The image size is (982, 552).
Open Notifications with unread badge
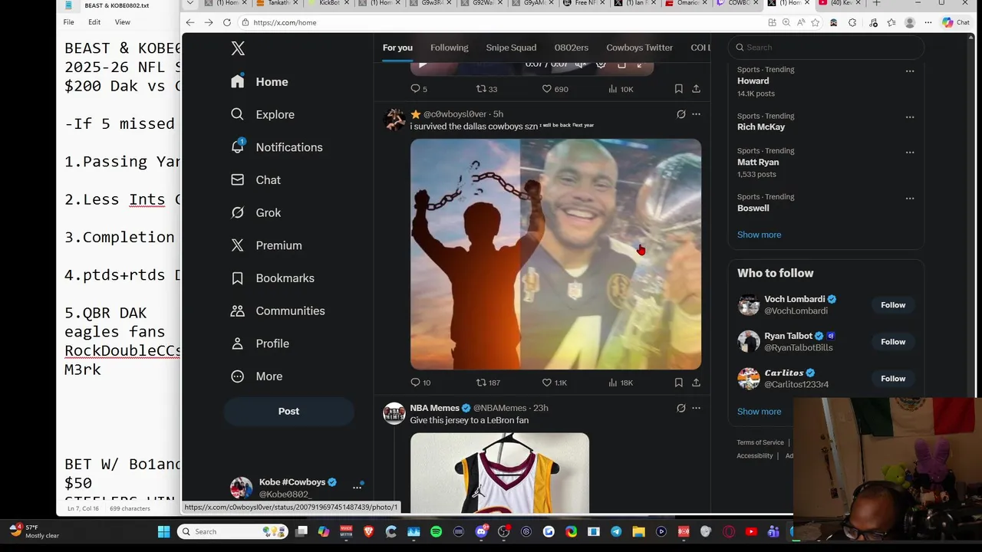(x=277, y=147)
